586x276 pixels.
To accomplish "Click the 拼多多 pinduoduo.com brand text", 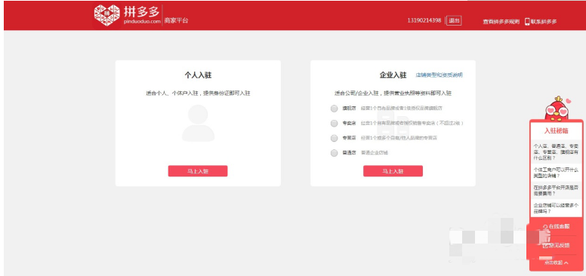I will tap(142, 16).
